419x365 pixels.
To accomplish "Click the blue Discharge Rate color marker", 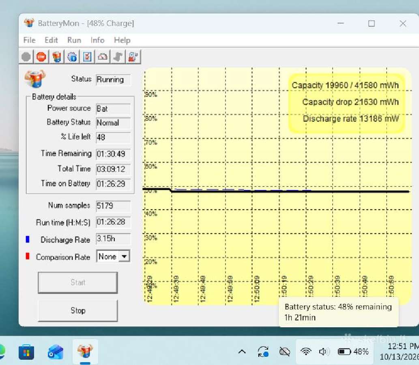I will click(28, 239).
